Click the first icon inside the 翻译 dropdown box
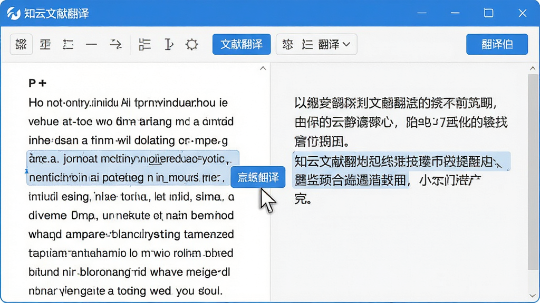 coord(287,44)
